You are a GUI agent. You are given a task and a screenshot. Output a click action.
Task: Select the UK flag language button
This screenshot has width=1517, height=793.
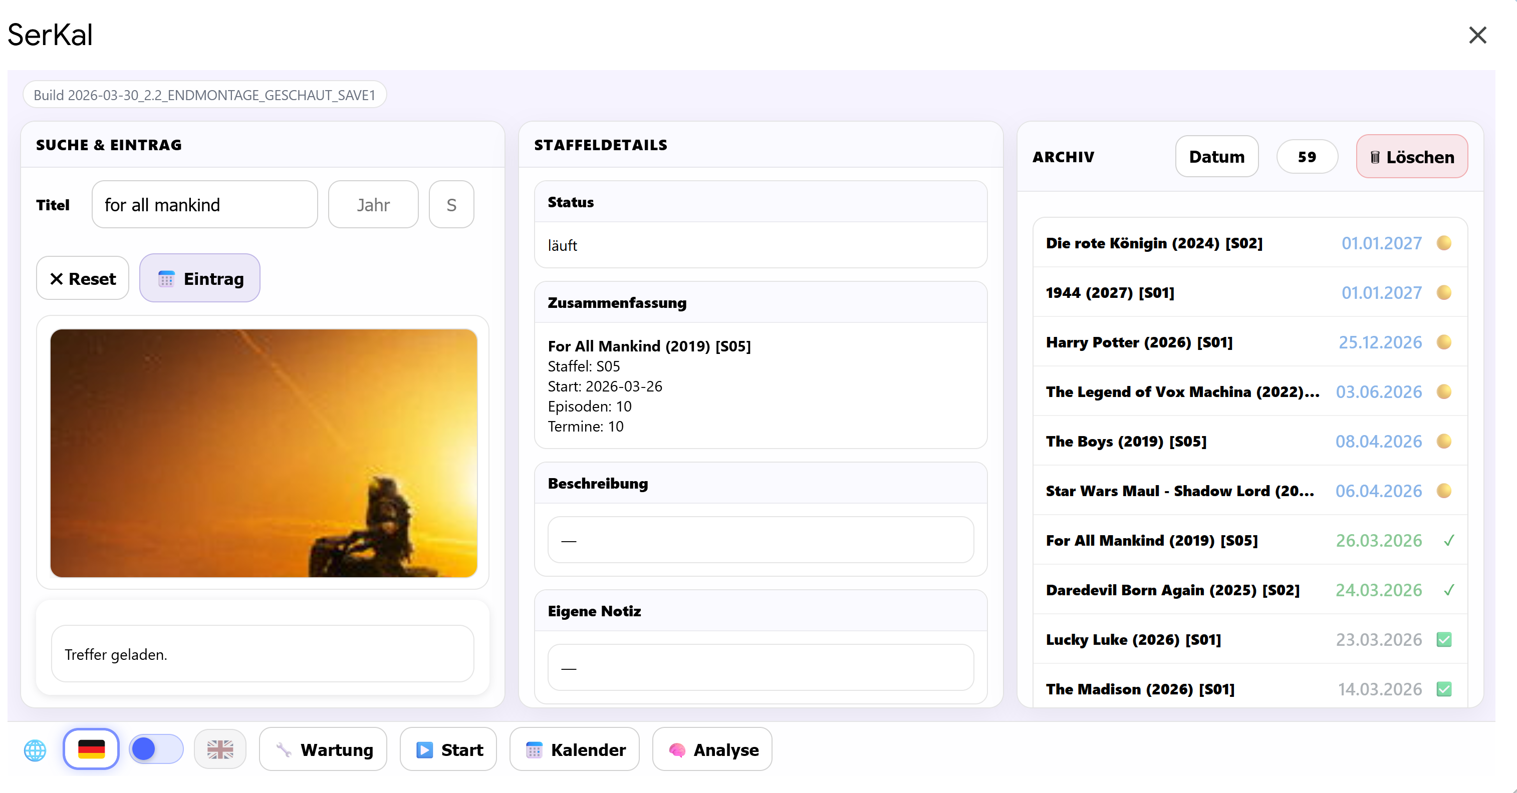(219, 749)
